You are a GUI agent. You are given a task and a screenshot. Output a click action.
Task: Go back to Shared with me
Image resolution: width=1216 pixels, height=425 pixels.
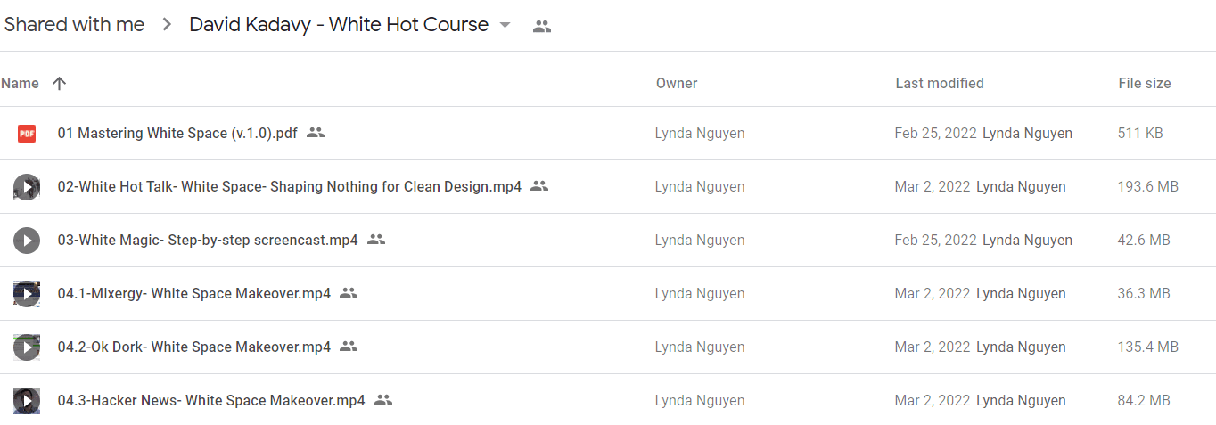click(74, 25)
